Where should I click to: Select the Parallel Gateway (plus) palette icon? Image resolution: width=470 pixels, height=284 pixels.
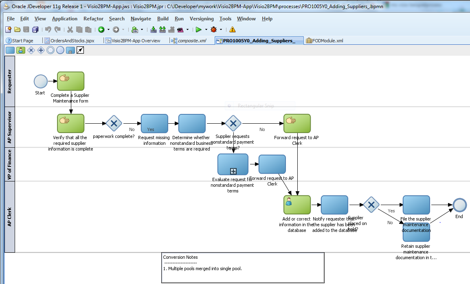click(x=41, y=50)
